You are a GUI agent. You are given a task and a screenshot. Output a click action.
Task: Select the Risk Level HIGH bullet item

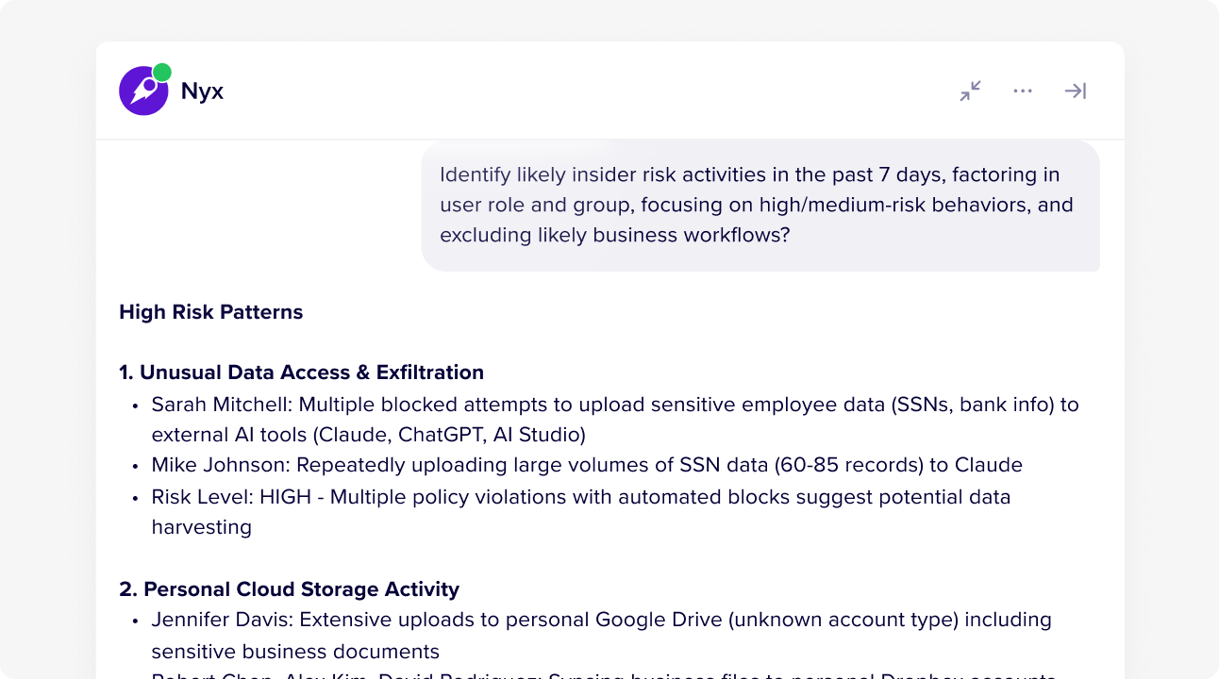pos(581,511)
